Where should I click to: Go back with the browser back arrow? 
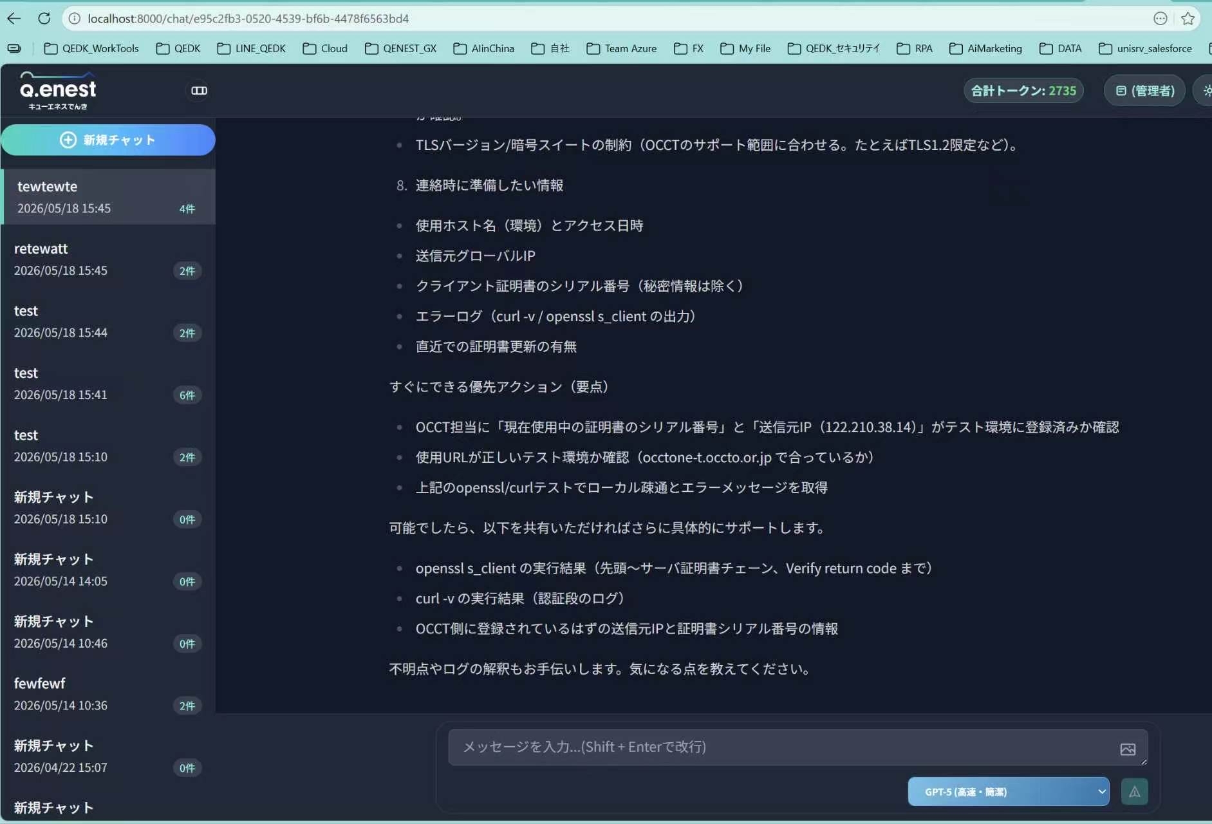[x=14, y=19]
